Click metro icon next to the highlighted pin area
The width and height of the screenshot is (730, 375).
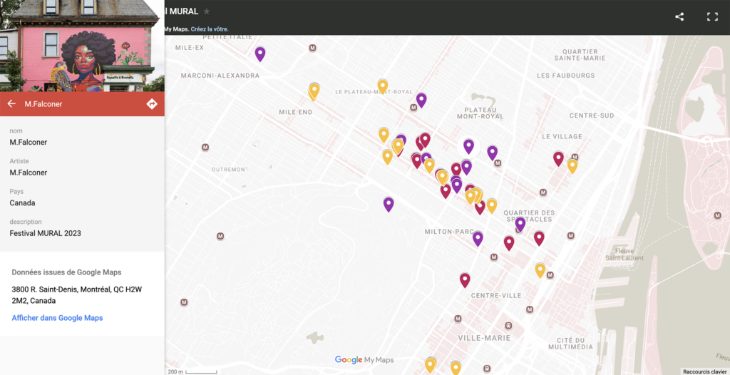(498, 163)
